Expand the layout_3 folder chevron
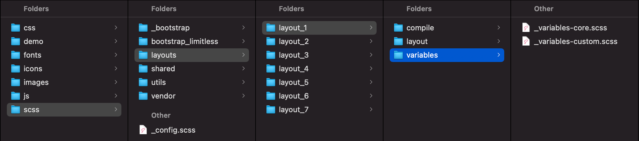The width and height of the screenshot is (639, 141). (x=371, y=55)
